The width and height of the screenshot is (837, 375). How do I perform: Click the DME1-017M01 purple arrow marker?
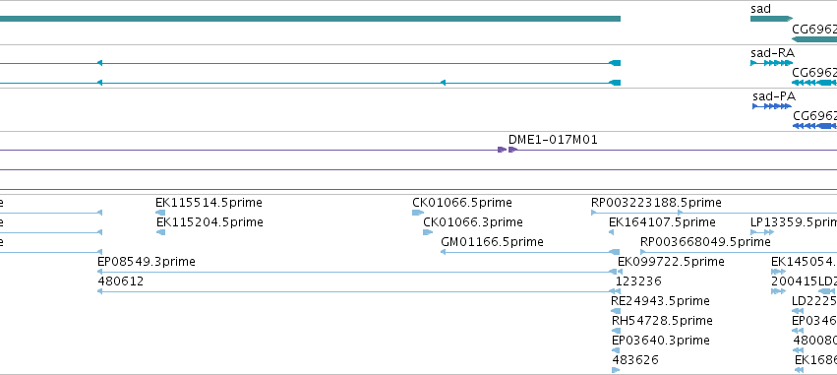508,150
